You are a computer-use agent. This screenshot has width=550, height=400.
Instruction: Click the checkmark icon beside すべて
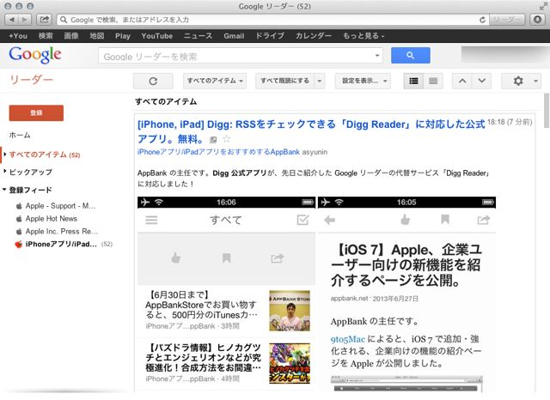tap(302, 220)
